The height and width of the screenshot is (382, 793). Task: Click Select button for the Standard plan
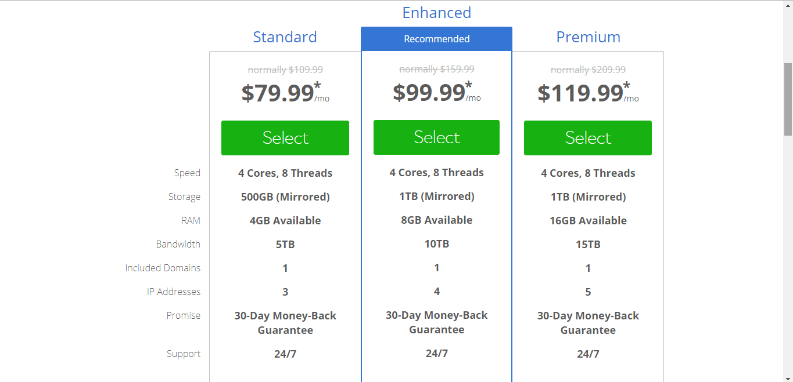point(285,138)
